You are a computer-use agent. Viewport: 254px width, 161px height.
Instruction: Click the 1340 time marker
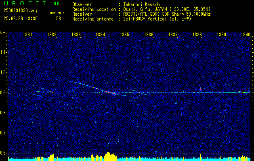[x=246, y=34]
